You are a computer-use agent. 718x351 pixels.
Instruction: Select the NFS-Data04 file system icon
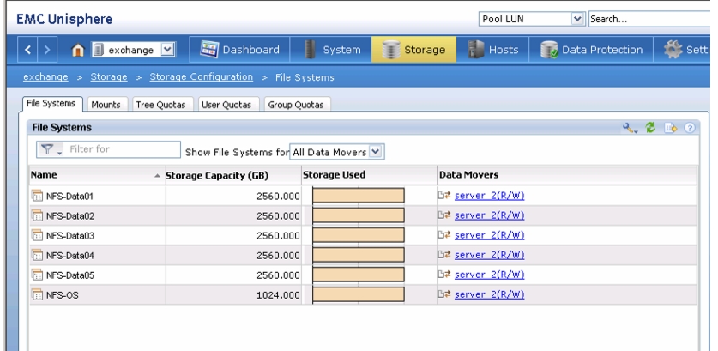click(37, 255)
